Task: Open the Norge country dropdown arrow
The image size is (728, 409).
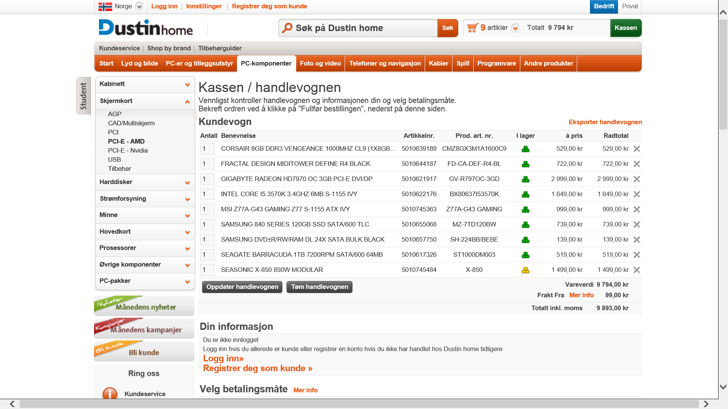Action: point(139,6)
